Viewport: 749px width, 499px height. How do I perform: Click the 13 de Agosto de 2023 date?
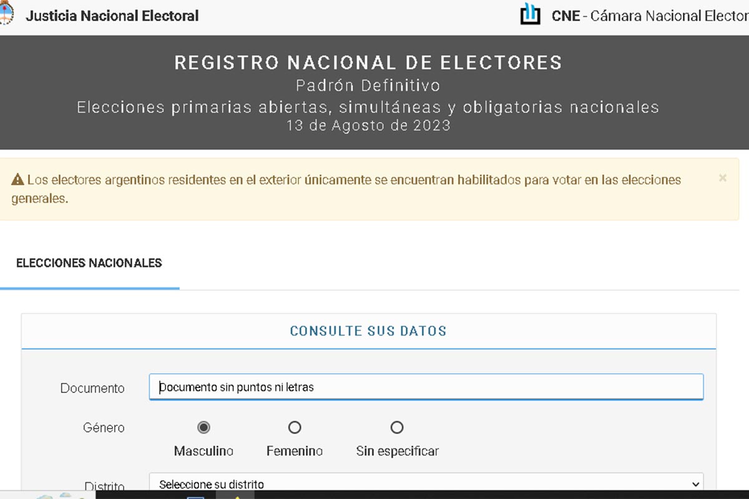(x=368, y=125)
